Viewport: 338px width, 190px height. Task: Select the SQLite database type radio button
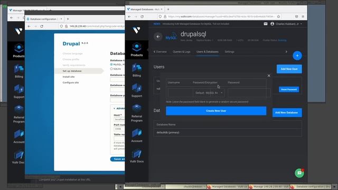click(x=111, y=69)
